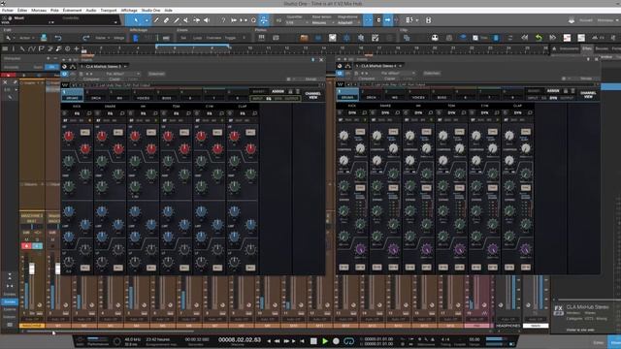621x349 pixels.
Task: Open the Fichier menu
Action: tap(8, 11)
